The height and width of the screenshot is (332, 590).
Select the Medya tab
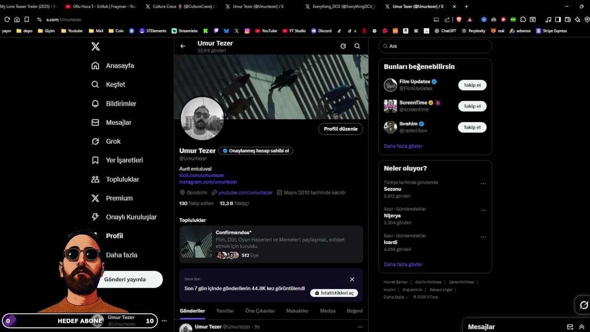pyautogui.click(x=328, y=311)
